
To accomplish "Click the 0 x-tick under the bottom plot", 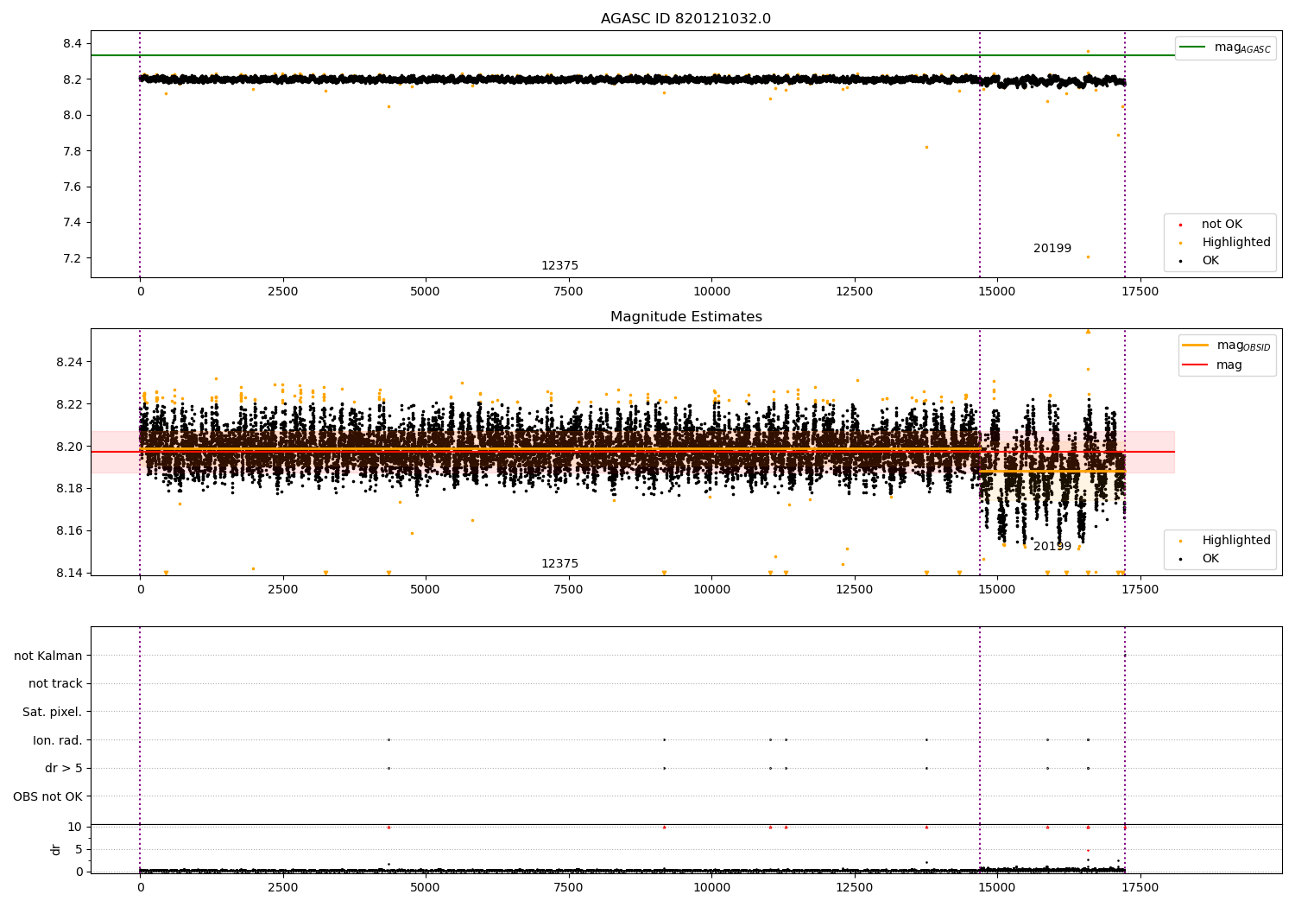I will (140, 887).
